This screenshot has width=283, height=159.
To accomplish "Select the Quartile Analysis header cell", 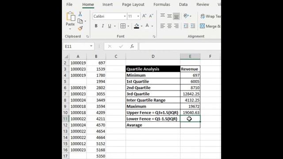I will (x=153, y=69).
